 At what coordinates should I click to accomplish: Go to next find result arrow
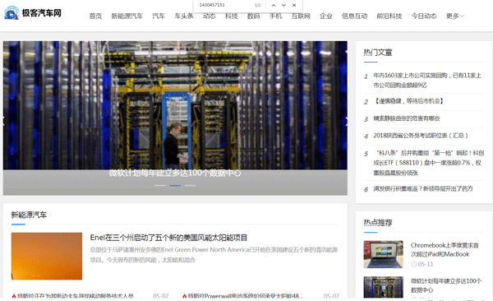[283, 5]
